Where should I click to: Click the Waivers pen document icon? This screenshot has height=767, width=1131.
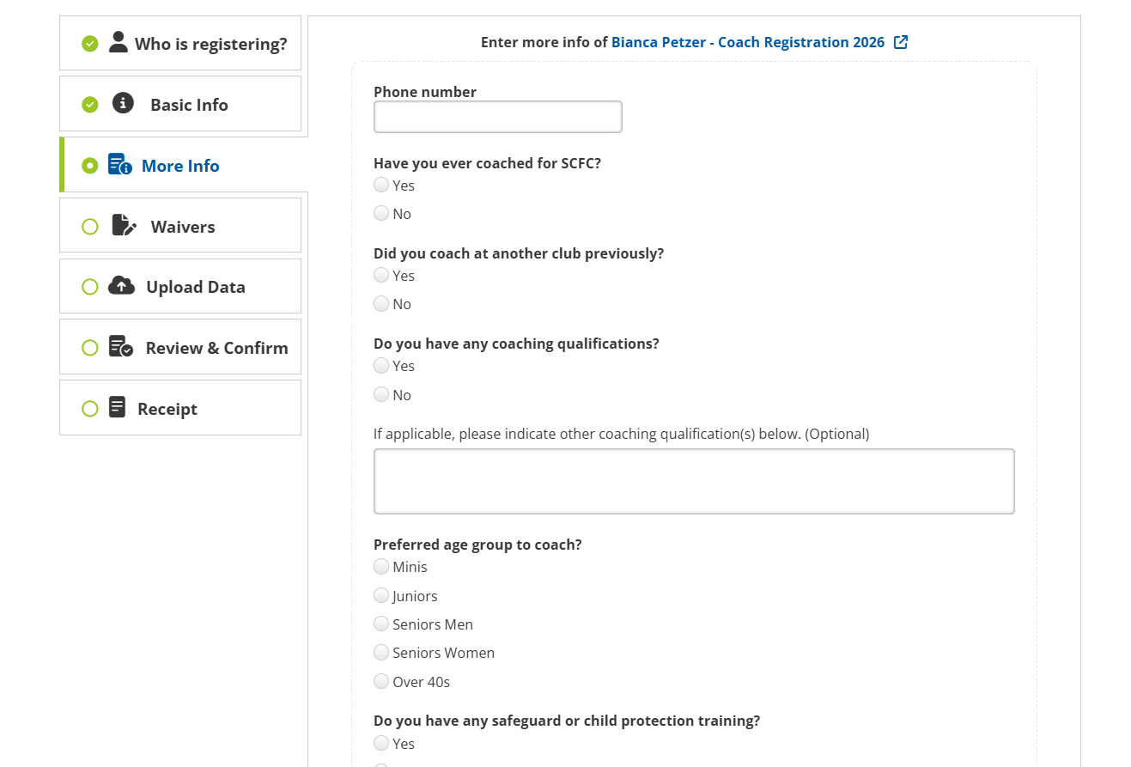(x=124, y=226)
